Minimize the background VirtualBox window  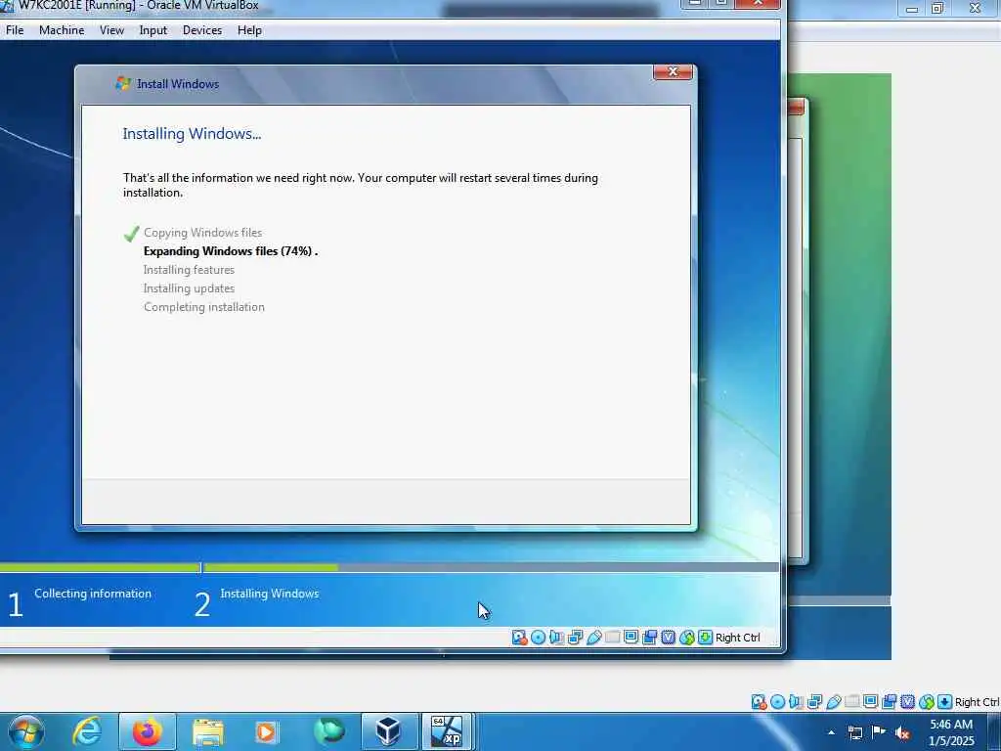pyautogui.click(x=912, y=8)
